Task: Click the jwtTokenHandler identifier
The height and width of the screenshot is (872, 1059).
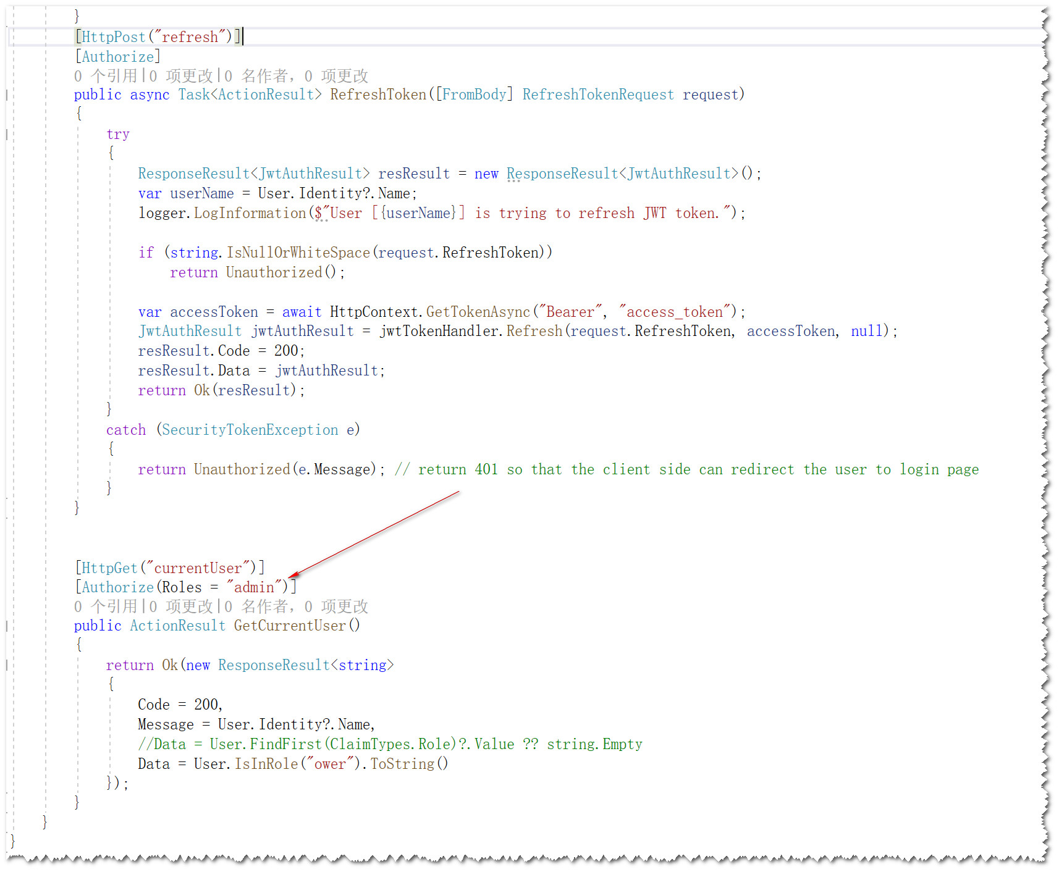Action: pos(439,332)
